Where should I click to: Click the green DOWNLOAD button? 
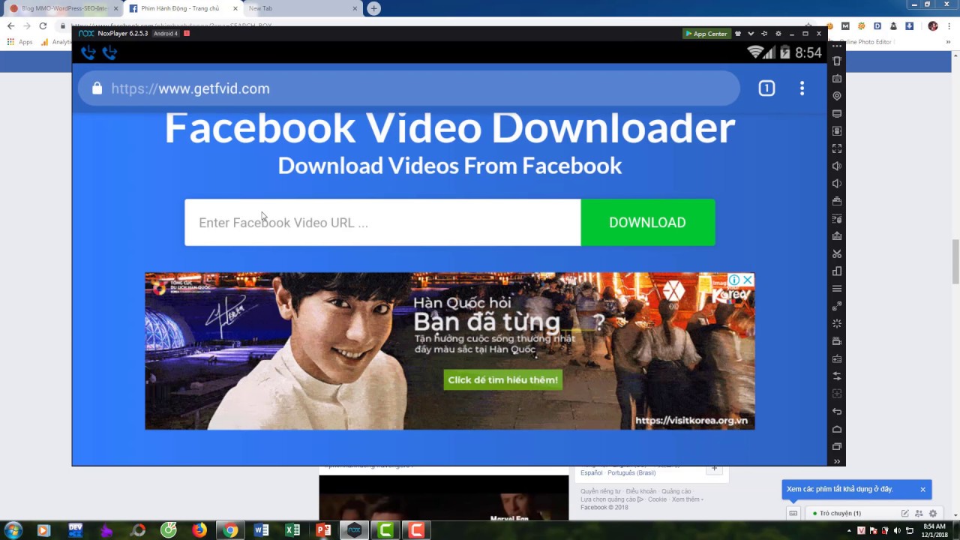[x=648, y=222]
